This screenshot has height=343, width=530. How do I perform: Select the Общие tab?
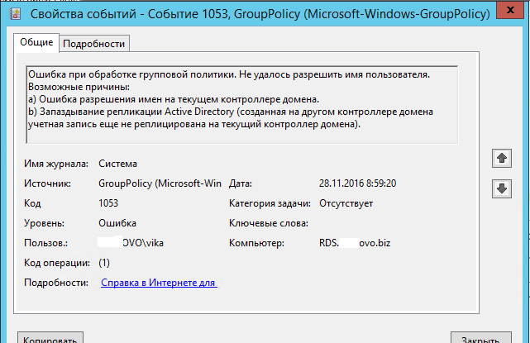coord(36,42)
